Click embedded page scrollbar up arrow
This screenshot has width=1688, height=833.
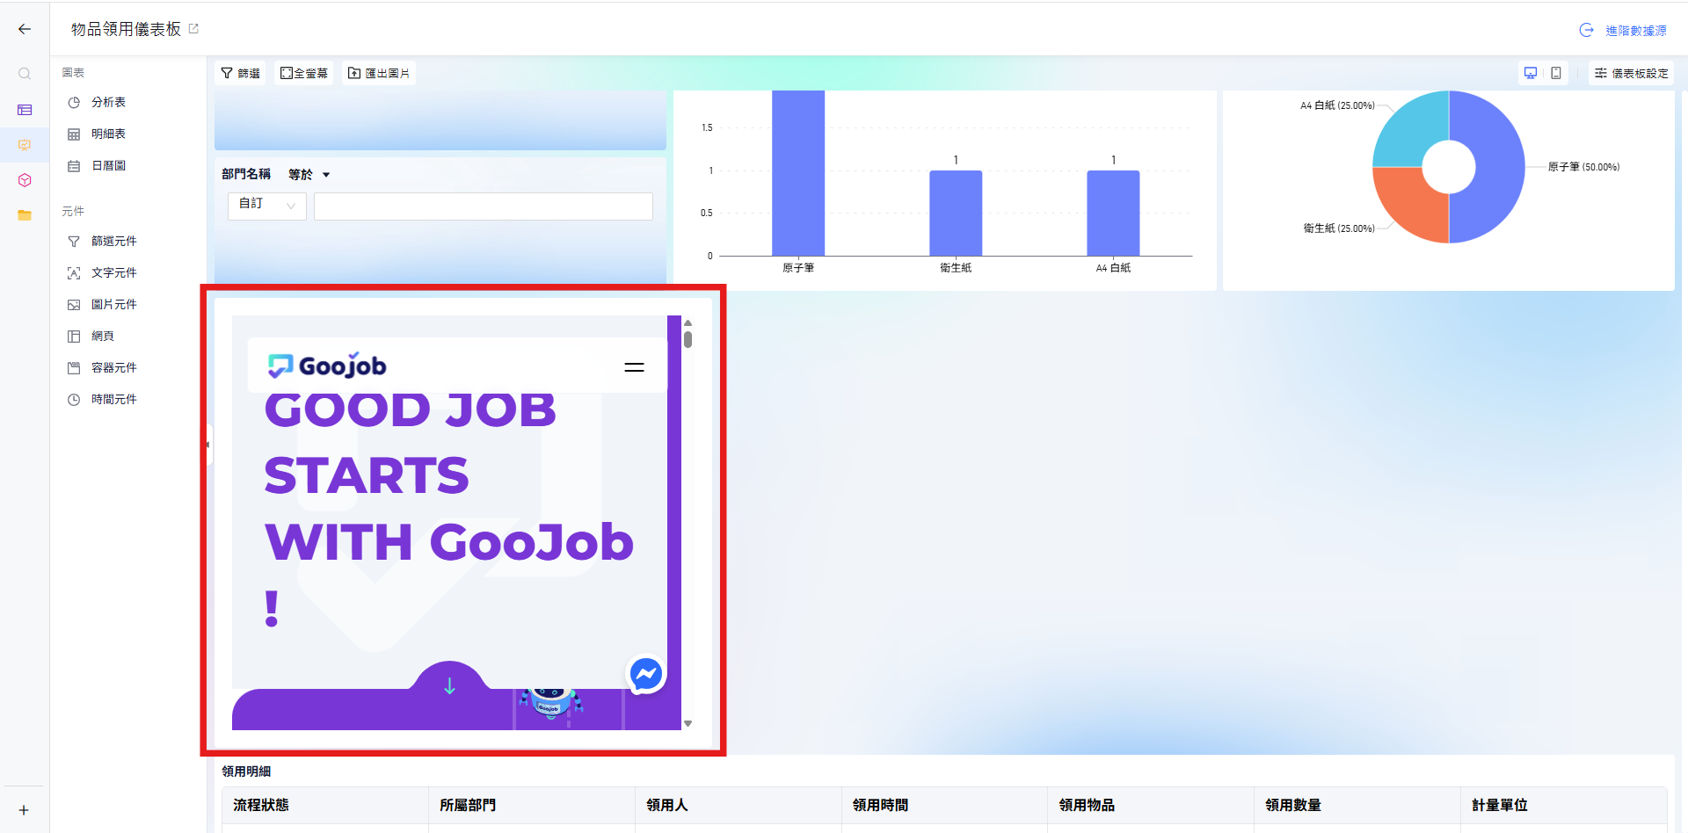[688, 322]
